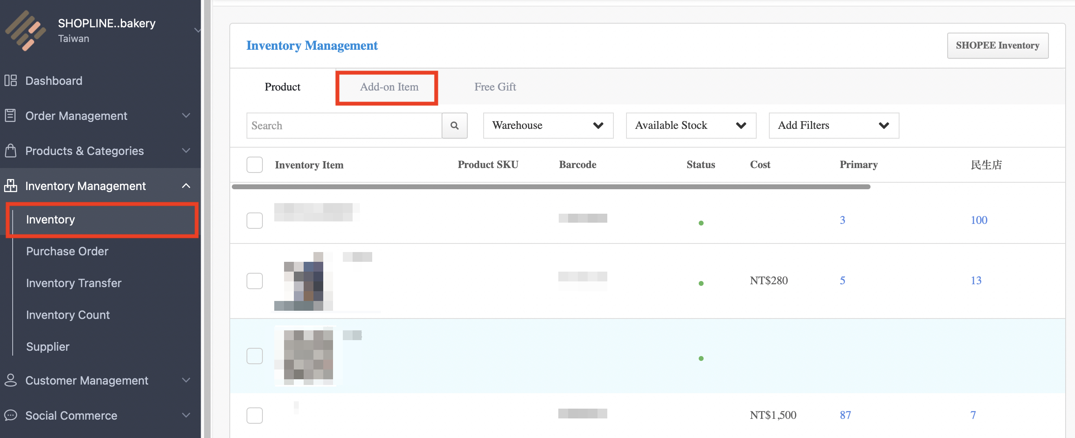Click the green status dot in the NT$280 row
Image resolution: width=1075 pixels, height=438 pixels.
[x=701, y=283]
